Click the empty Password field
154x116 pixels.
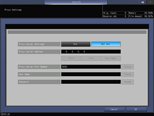point(91,82)
